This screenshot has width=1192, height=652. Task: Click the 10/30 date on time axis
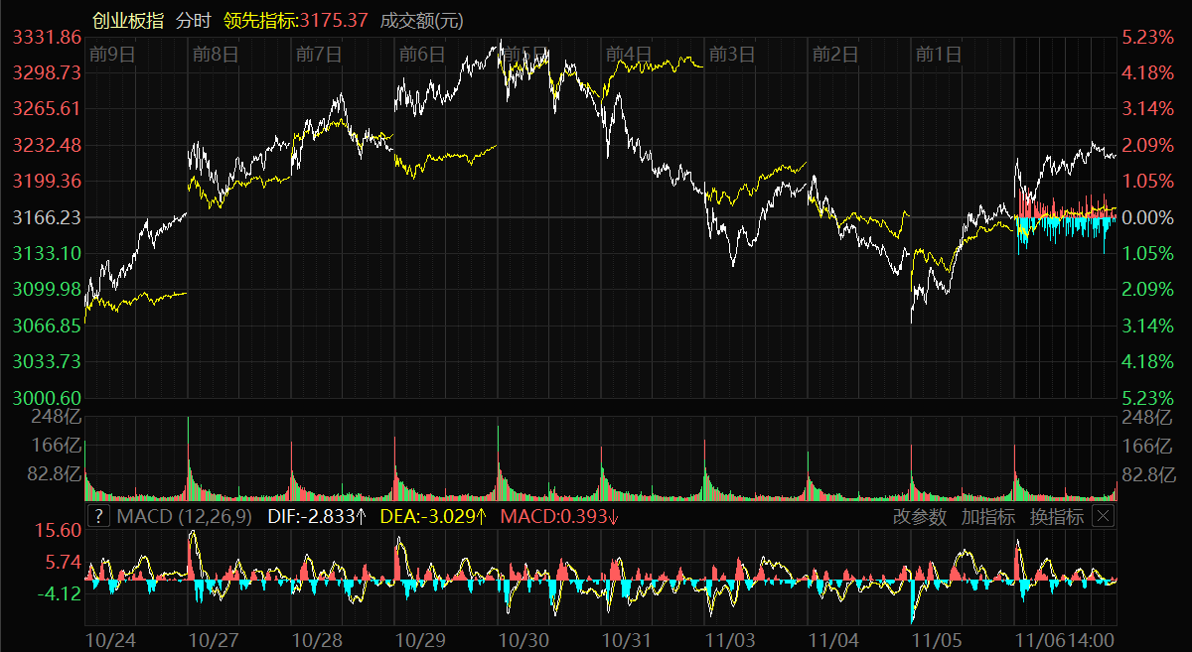(523, 640)
